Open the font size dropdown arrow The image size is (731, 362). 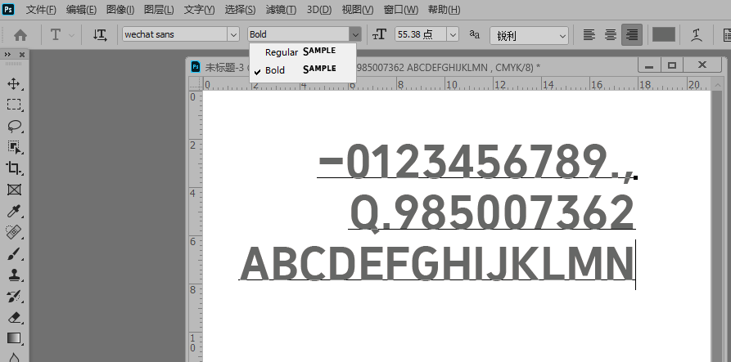click(453, 34)
